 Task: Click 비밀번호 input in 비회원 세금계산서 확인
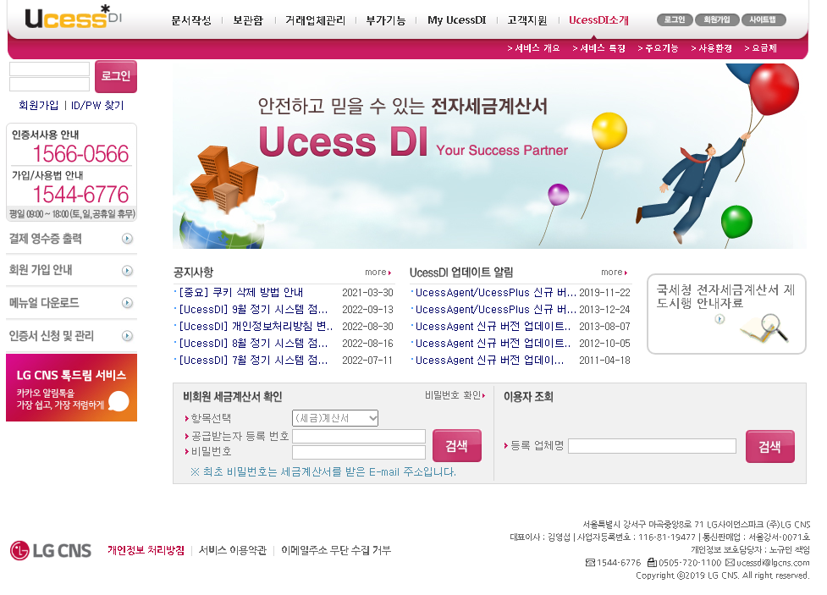[x=359, y=452]
